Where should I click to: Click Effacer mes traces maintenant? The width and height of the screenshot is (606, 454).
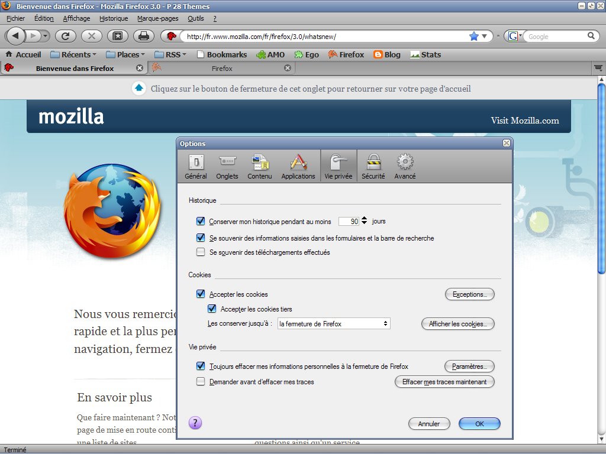click(x=444, y=381)
